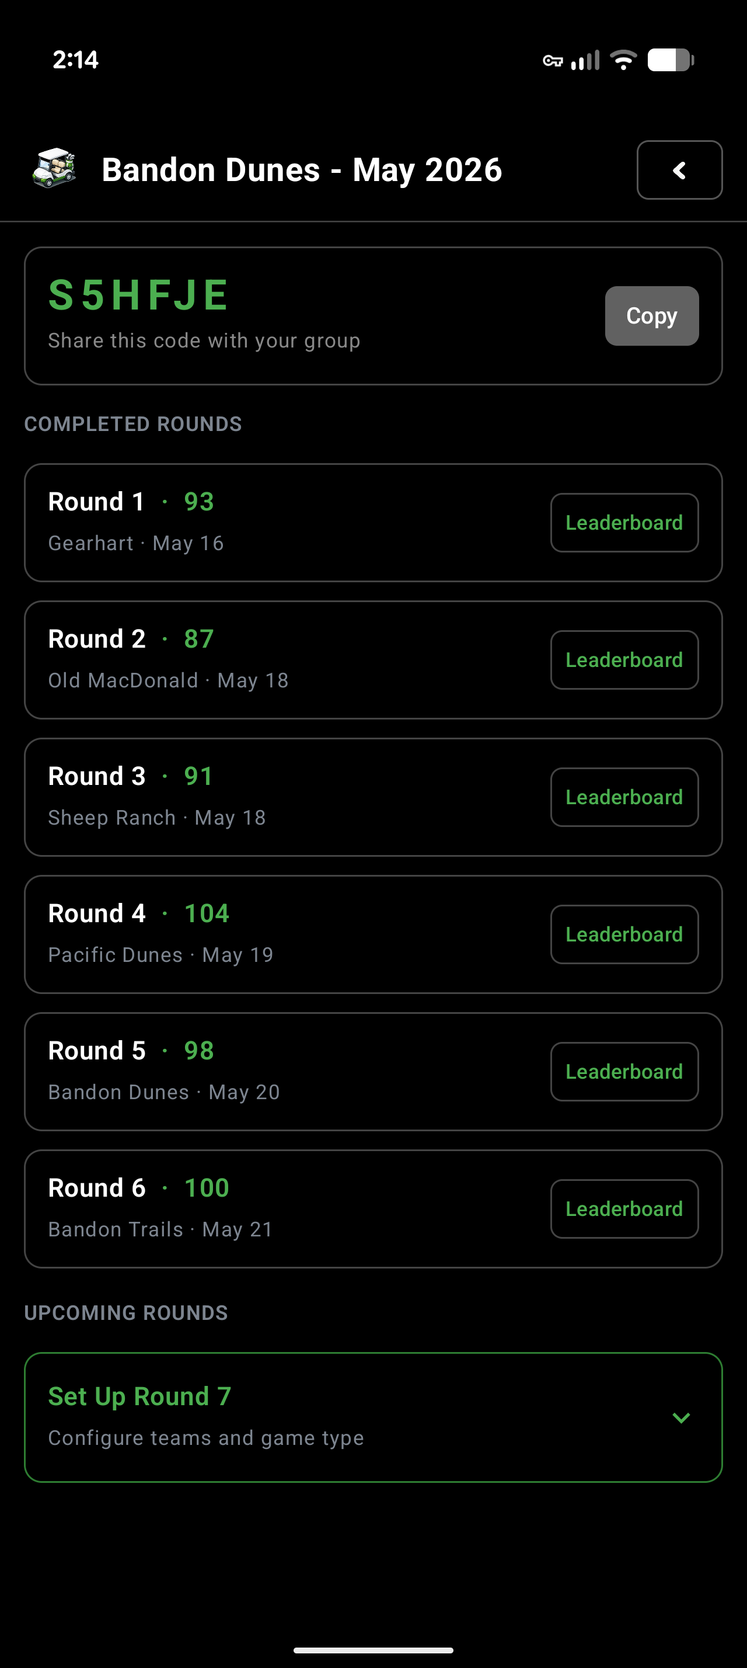This screenshot has height=1668, width=747.
Task: Open Leaderboard for Round 3 Sheep Ranch
Action: click(x=624, y=797)
